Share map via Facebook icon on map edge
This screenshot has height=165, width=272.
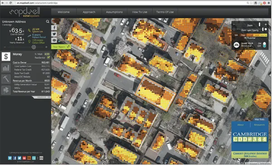pos(54,28)
